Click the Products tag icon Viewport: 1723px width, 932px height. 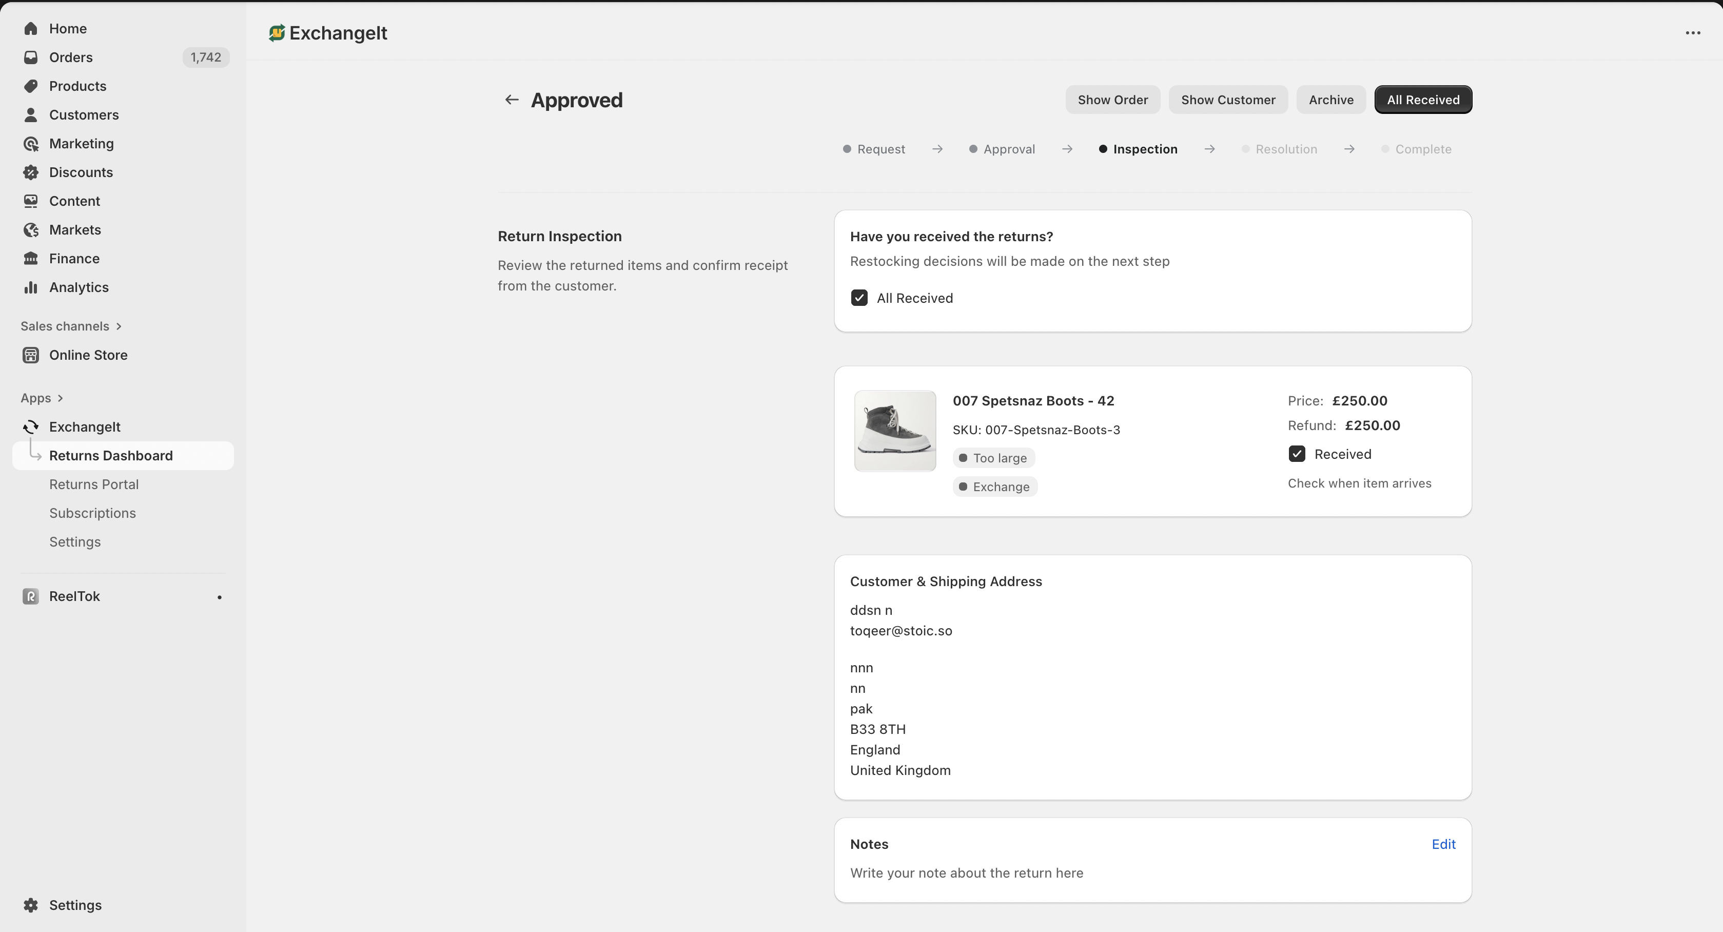pyautogui.click(x=30, y=86)
